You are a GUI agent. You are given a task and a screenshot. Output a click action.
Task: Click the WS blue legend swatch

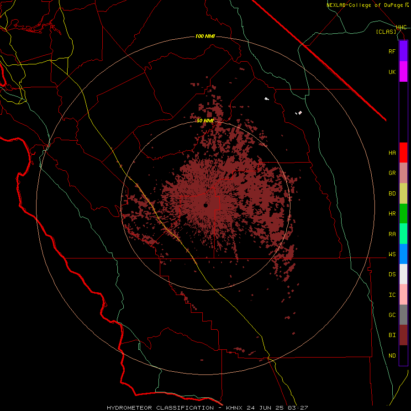coord(403,254)
